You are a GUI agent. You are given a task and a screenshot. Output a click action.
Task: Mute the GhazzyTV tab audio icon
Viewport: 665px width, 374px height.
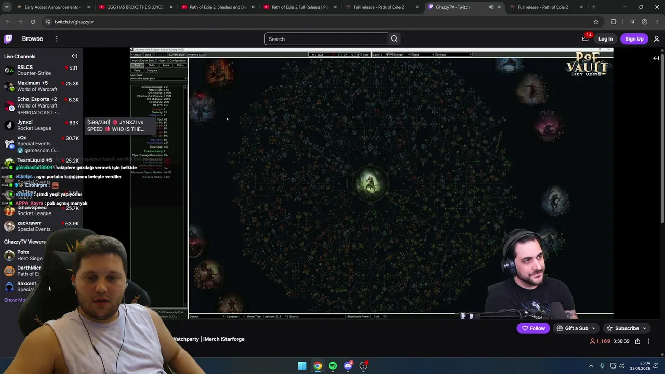491,7
